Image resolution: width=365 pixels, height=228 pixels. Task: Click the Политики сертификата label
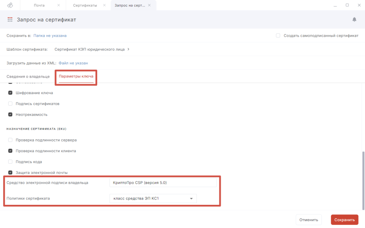(28, 198)
